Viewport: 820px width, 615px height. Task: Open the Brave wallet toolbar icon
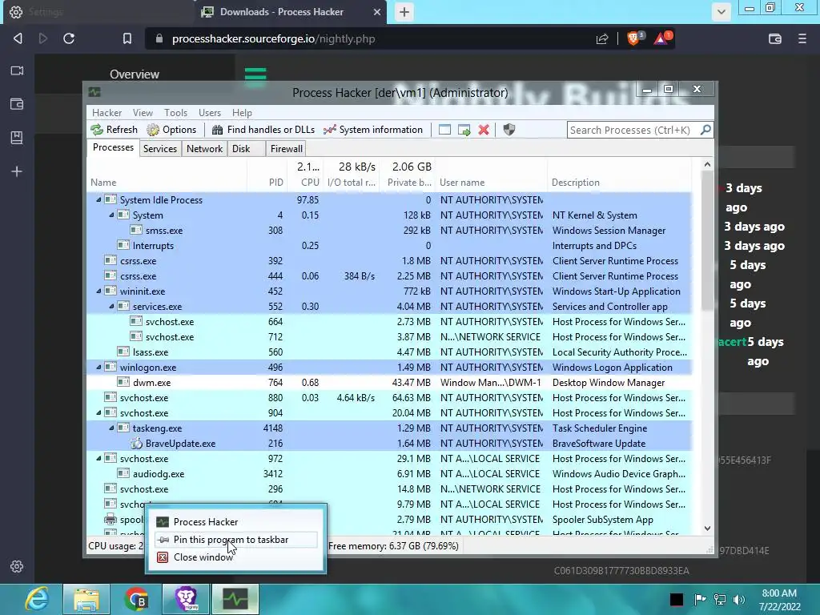(775, 38)
